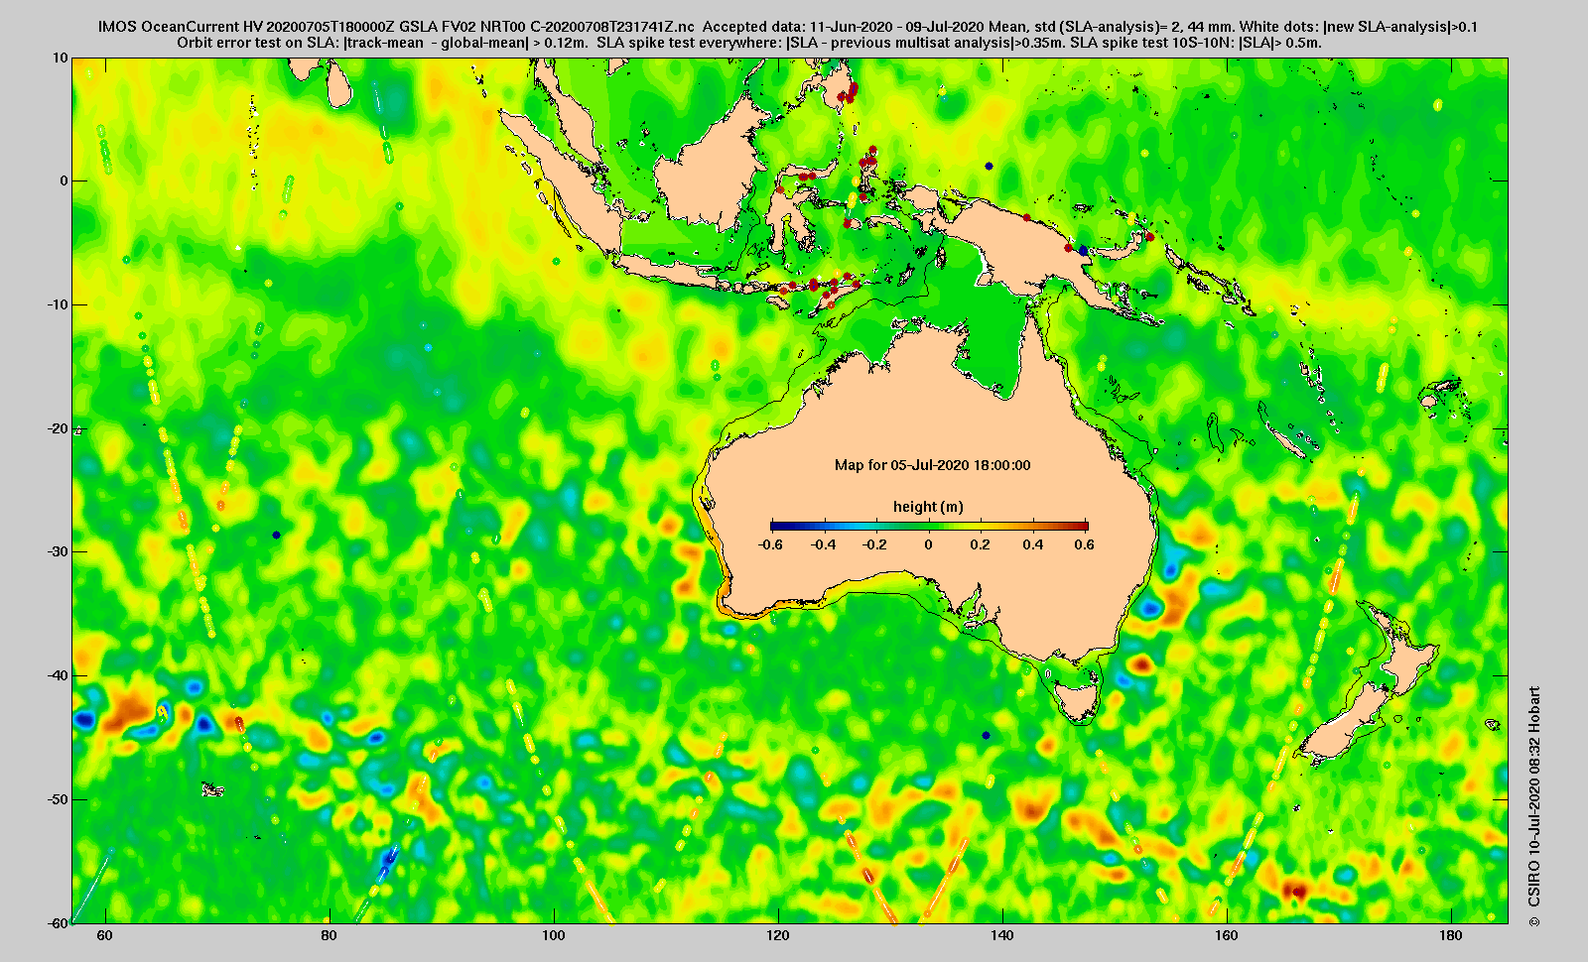Image resolution: width=1588 pixels, height=962 pixels.
Task: Click the blue dot north of New Guinea
Action: pyautogui.click(x=989, y=167)
